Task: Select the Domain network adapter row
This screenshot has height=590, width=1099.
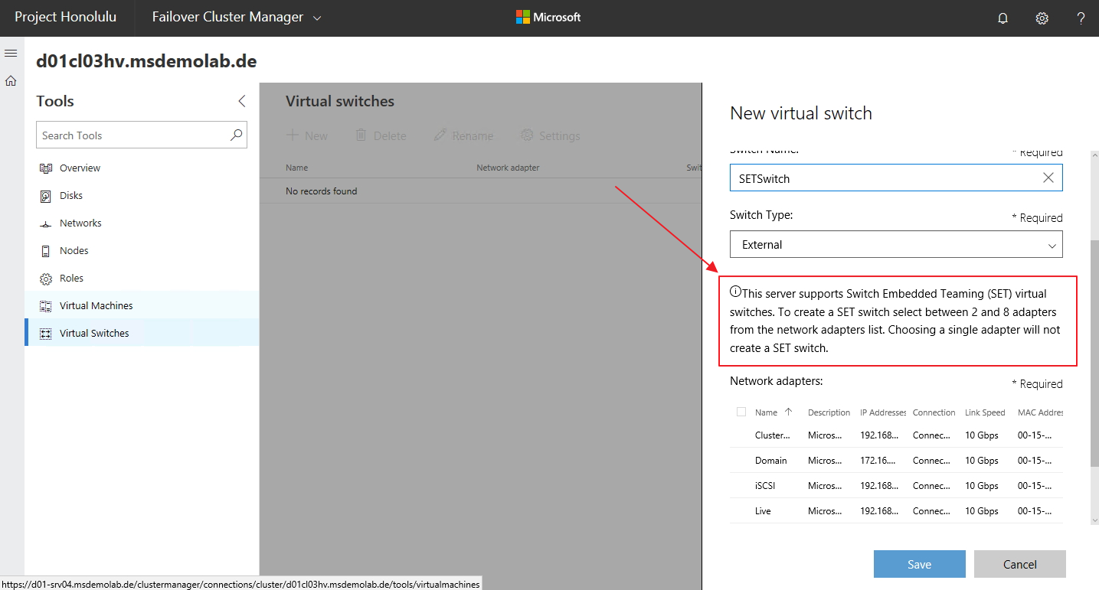Action: coord(770,461)
